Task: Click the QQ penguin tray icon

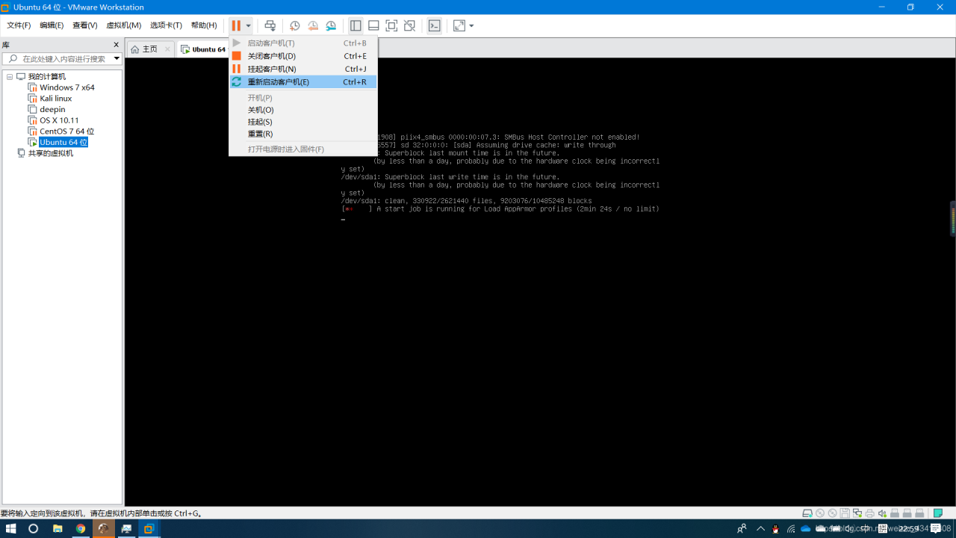Action: click(776, 528)
